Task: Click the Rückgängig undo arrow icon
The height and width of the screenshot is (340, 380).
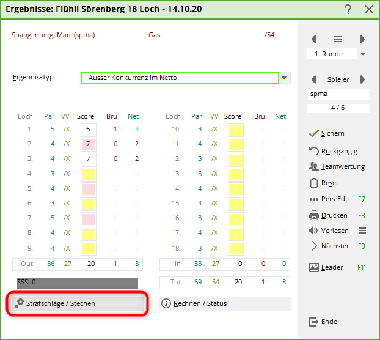Action: coord(314,150)
